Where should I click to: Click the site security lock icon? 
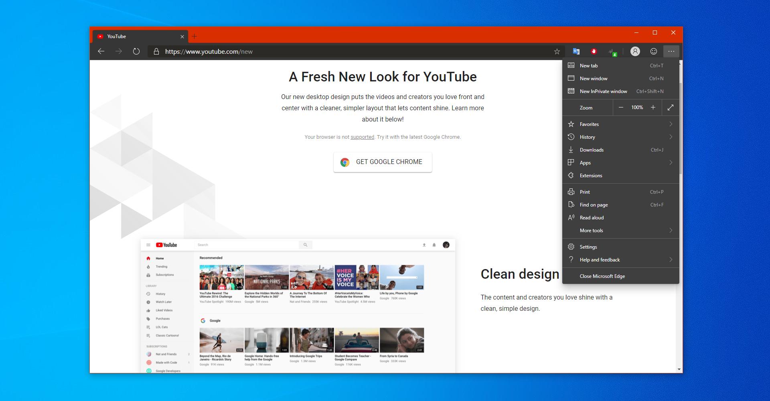pyautogui.click(x=156, y=51)
